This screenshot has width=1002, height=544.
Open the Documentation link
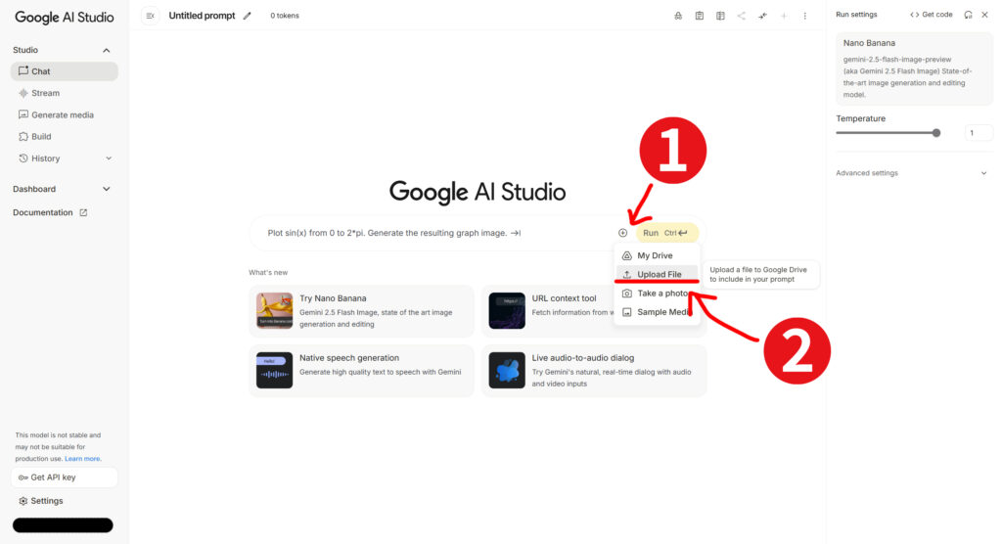click(50, 212)
